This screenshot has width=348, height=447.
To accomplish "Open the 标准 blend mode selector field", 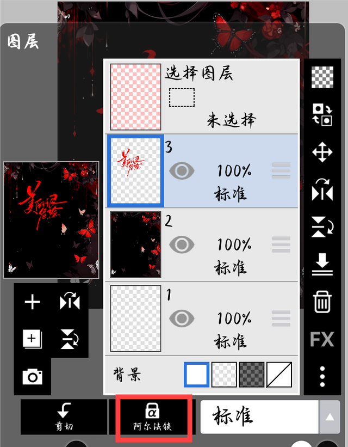I will (x=260, y=417).
